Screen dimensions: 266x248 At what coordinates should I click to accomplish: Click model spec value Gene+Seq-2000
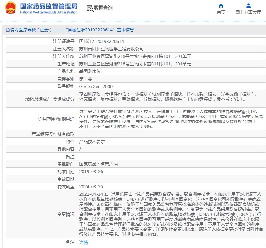click(96, 87)
